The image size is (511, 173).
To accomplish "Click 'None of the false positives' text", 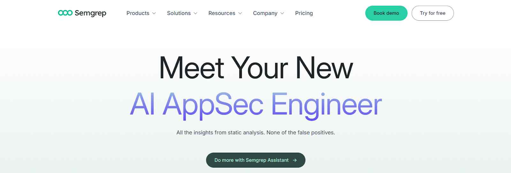I will 301,133.
